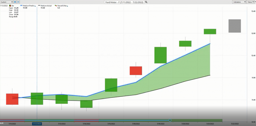This screenshot has height=126, width=256.
Task: Click the blue Medium.Predict legend line icon
Action: click(x=21, y=5)
